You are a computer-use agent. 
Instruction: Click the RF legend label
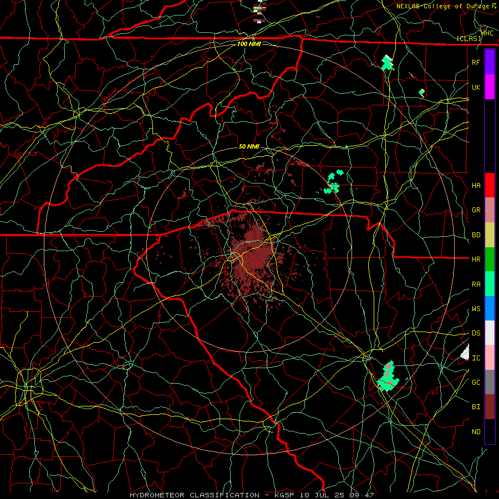[476, 62]
